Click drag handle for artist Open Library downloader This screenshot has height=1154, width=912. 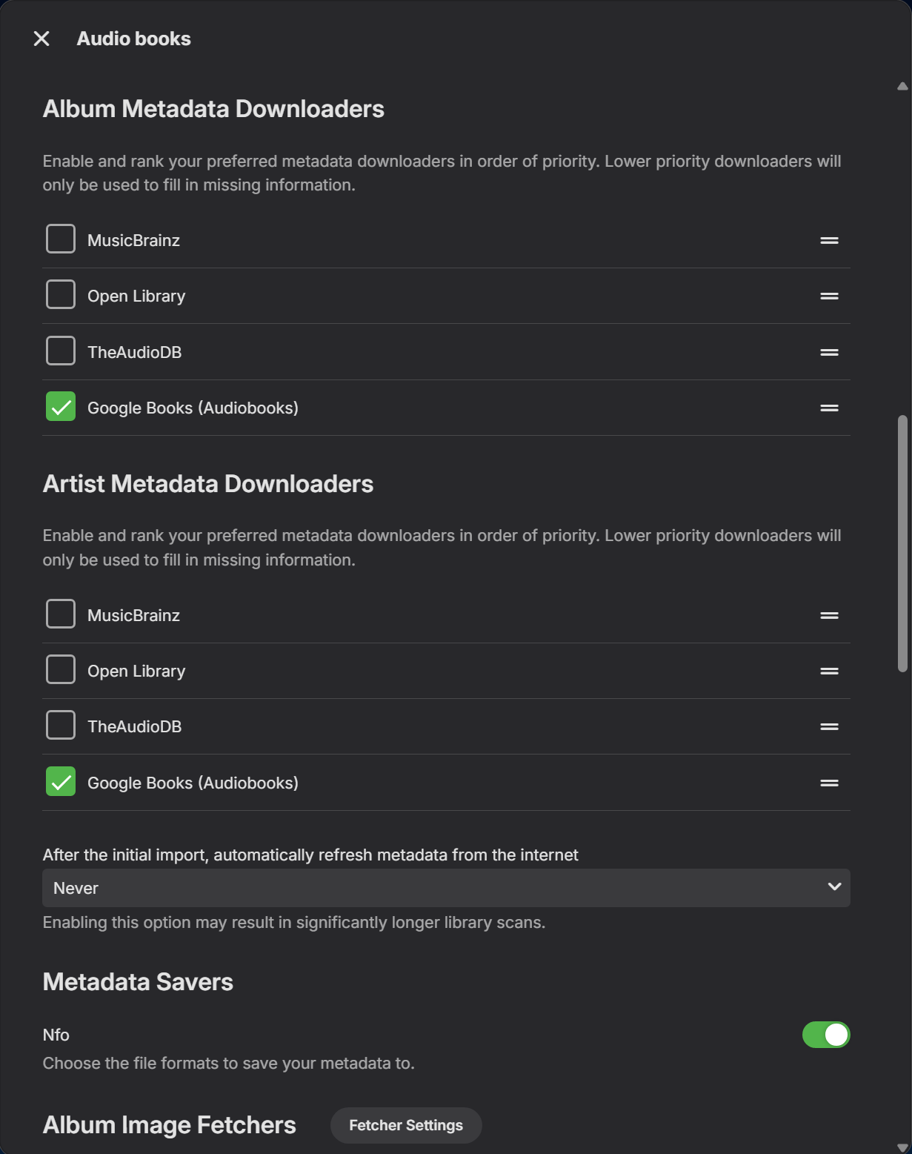pyautogui.click(x=829, y=671)
